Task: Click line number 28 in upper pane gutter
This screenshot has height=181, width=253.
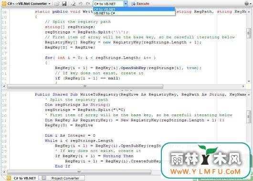Action: click(4, 58)
